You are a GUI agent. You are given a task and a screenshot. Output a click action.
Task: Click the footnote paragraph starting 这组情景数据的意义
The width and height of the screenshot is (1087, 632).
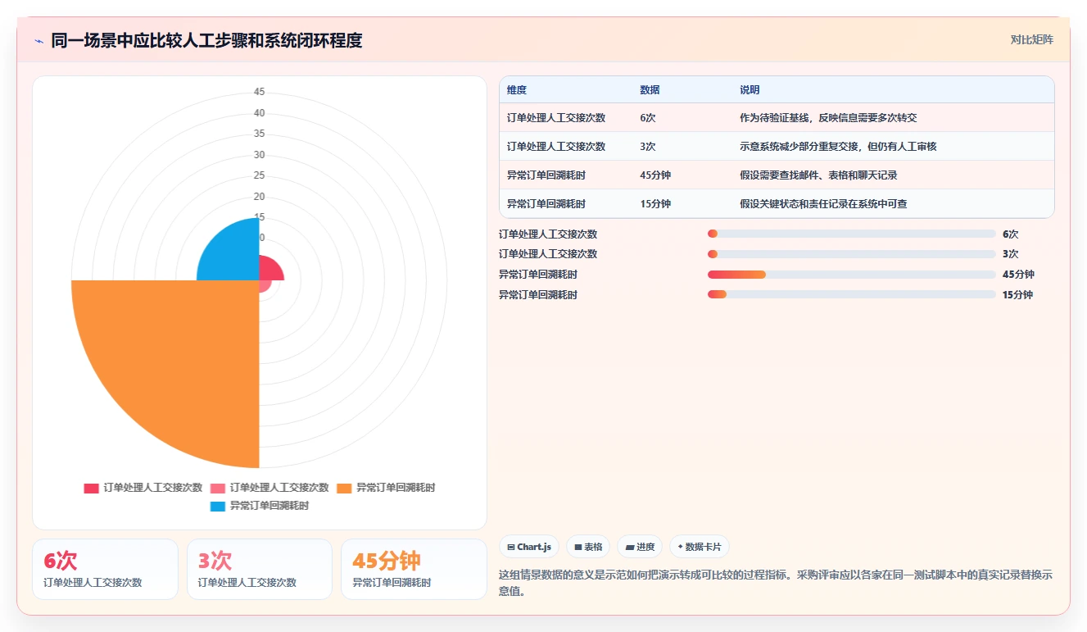click(x=776, y=583)
